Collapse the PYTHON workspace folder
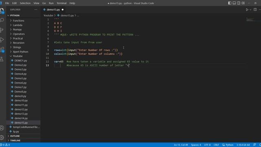The width and height of the screenshot is (261, 147). tap(15, 16)
